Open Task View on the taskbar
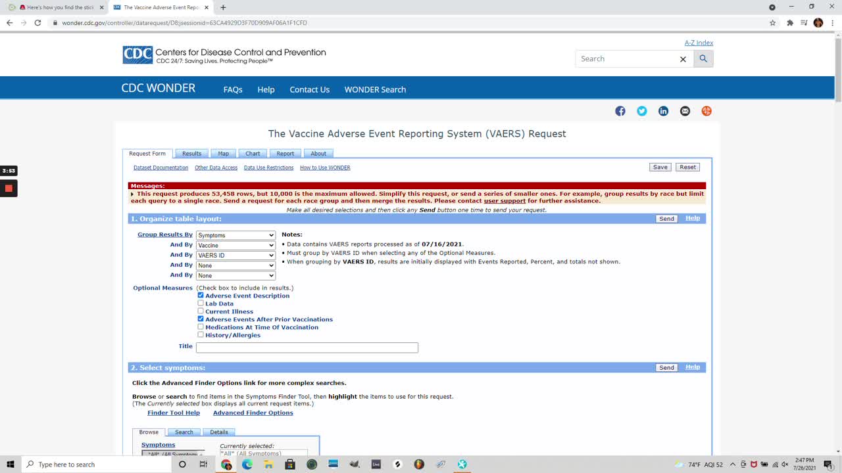 click(203, 464)
